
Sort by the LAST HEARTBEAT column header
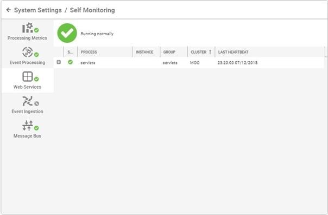(270, 52)
